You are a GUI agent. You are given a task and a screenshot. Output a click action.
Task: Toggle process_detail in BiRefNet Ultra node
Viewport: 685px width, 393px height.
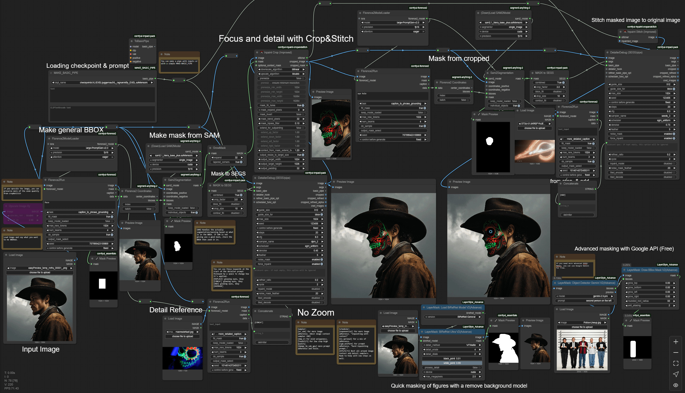coord(452,367)
